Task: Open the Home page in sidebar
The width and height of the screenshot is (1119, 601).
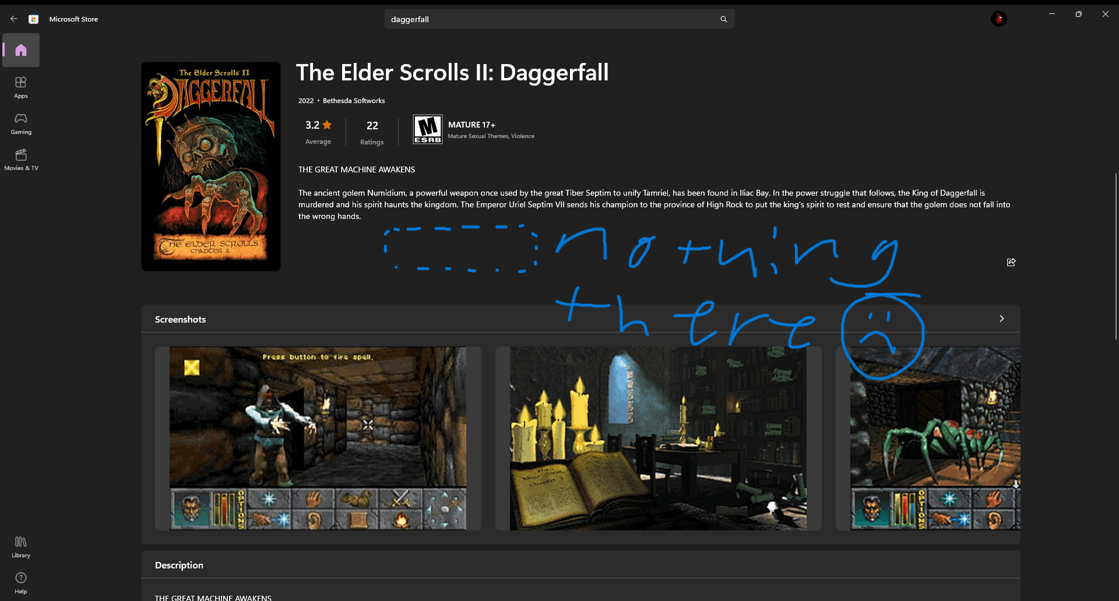Action: 21,50
